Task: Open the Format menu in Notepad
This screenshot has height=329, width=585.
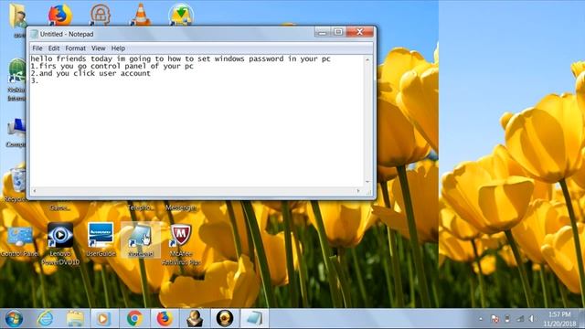Action: [x=75, y=48]
